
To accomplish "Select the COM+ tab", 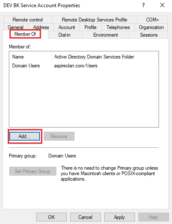I will pyautogui.click(x=152, y=19).
